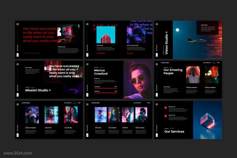Viewport: 237px width, 158px height.
Task: Click "Marcus Crawford" heading
Action: pyautogui.click(x=101, y=72)
